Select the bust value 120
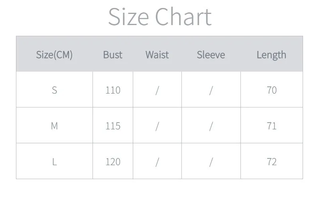This screenshot has height=199, width=319. (113, 162)
